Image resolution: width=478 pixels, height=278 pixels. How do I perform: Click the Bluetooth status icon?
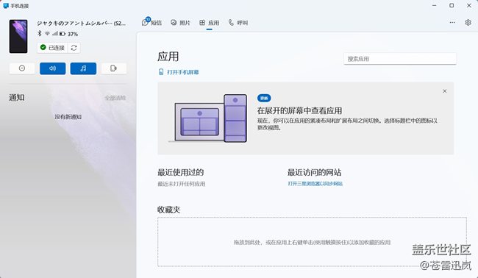tap(39, 33)
